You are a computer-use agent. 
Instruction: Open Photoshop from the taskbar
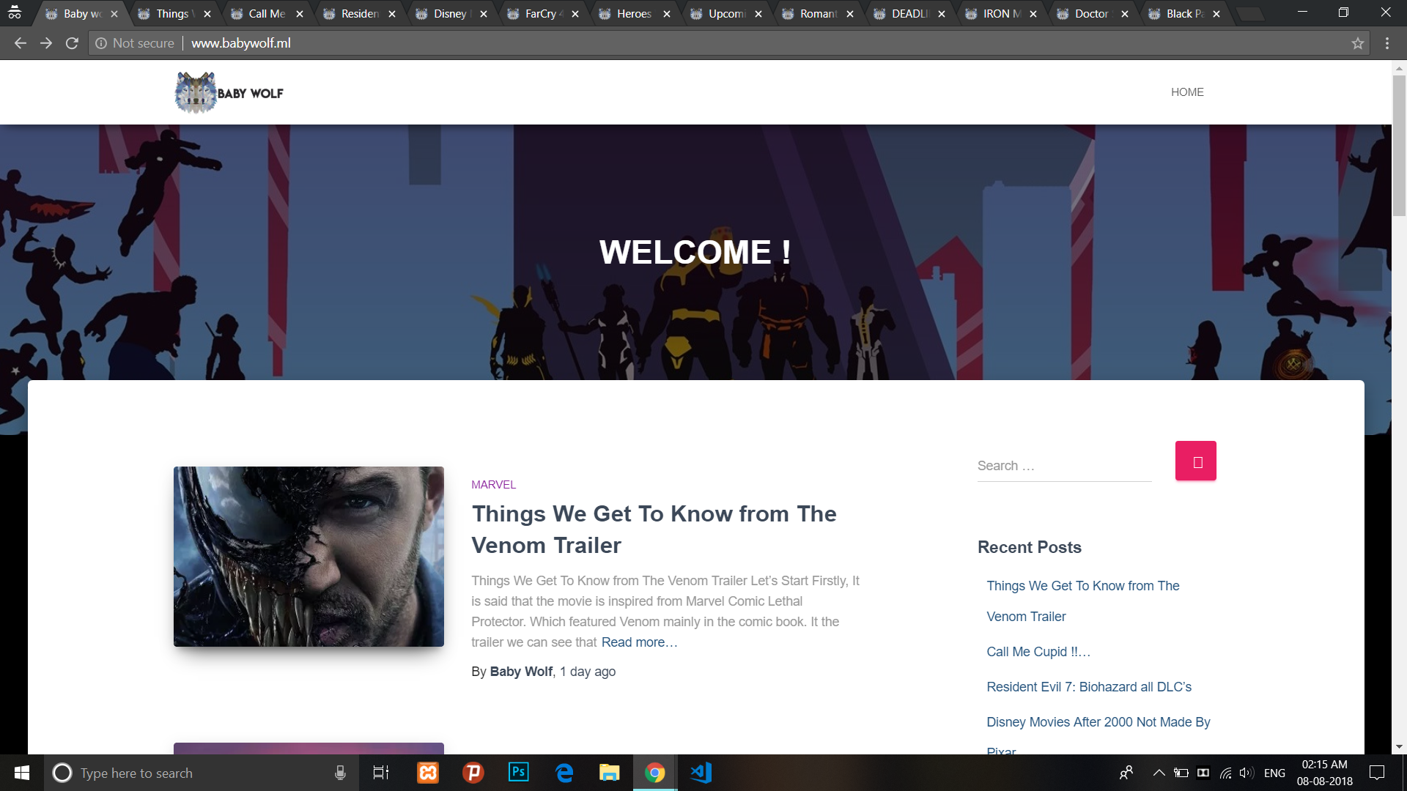coord(519,773)
